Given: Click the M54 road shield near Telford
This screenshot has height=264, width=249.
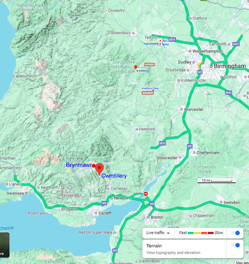Looking at the screenshot, I should (x=172, y=40).
